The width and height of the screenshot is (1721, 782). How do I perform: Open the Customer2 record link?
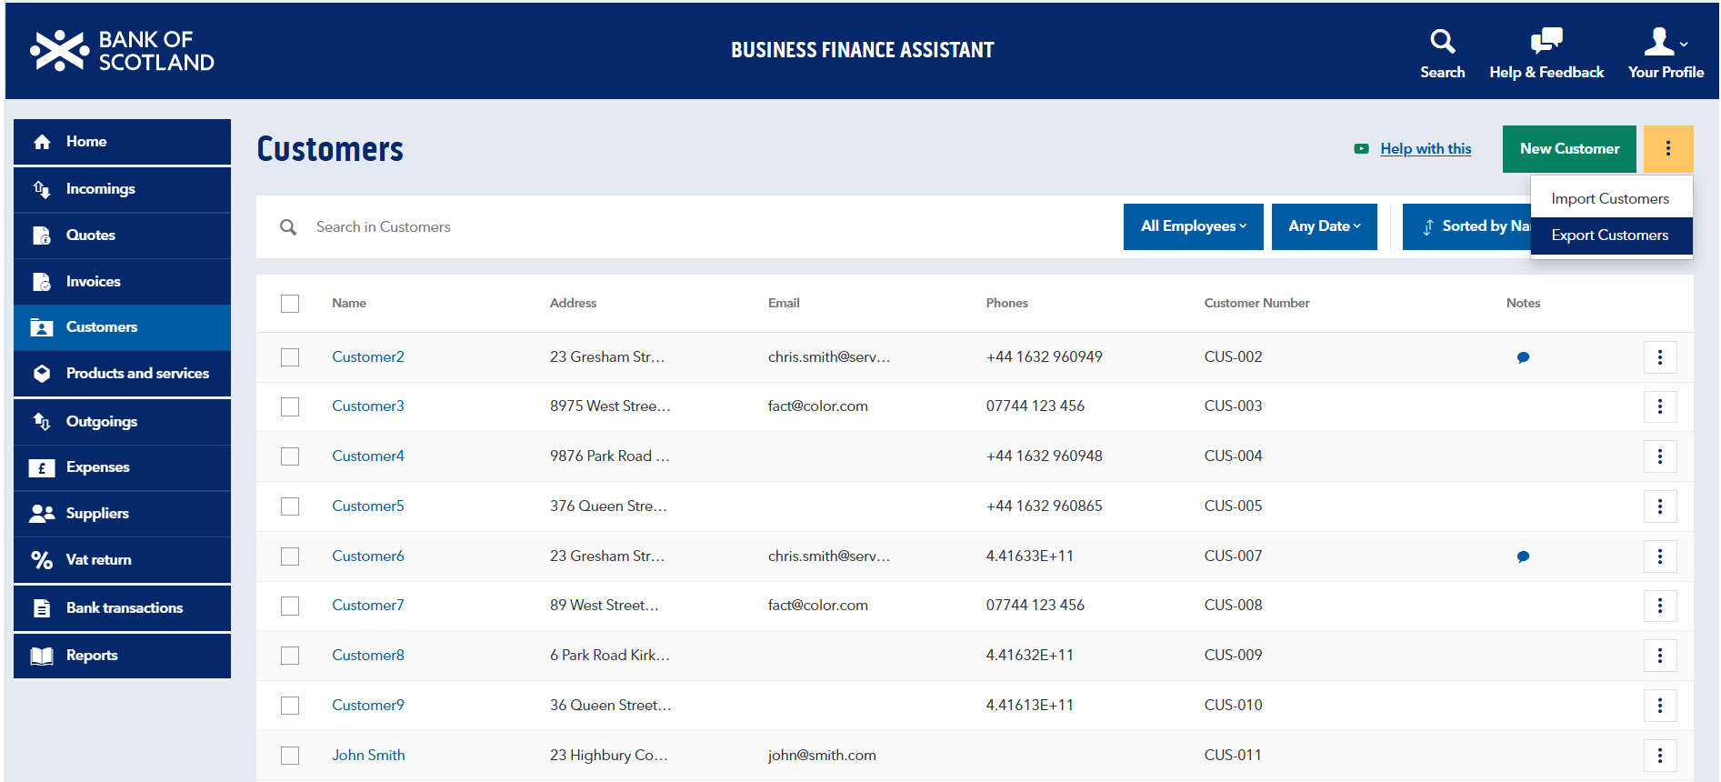[x=368, y=357]
